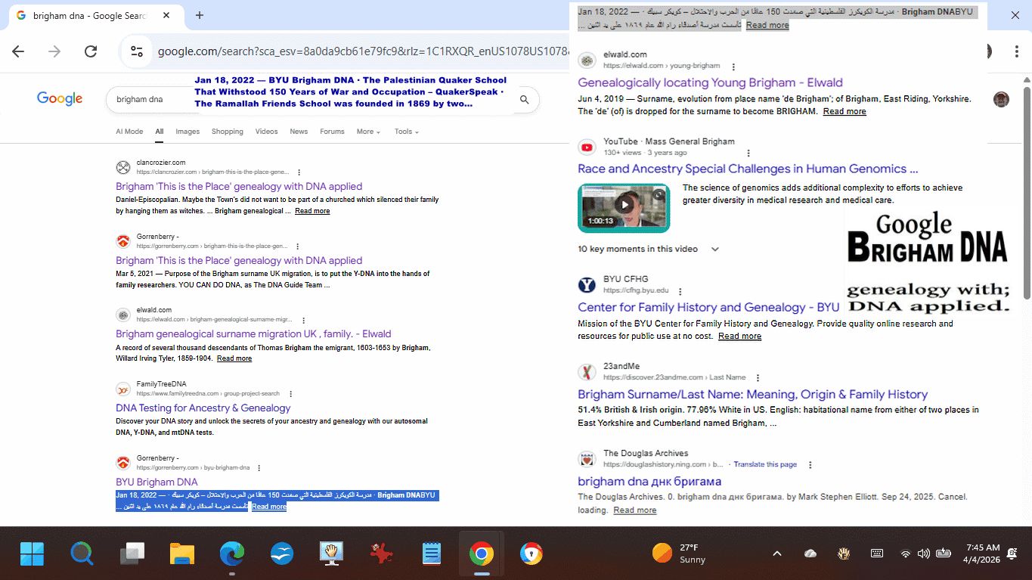Screen dimensions: 1032x580
Task: Open File Explorer from the taskbar
Action: [x=182, y=554]
